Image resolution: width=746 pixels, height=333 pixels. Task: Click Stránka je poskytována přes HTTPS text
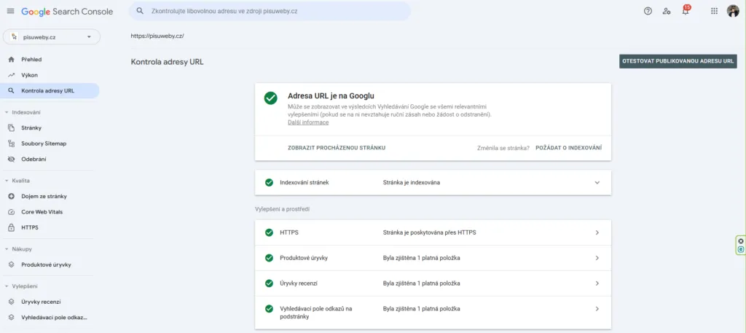point(430,232)
